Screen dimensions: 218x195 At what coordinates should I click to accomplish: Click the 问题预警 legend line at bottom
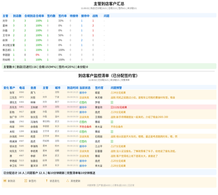point(111,185)
